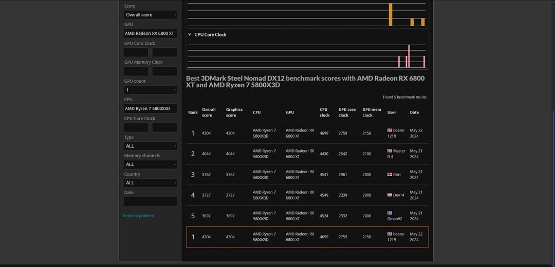Open the GPU count dropdown
Image resolution: width=555 pixels, height=267 pixels.
150,90
